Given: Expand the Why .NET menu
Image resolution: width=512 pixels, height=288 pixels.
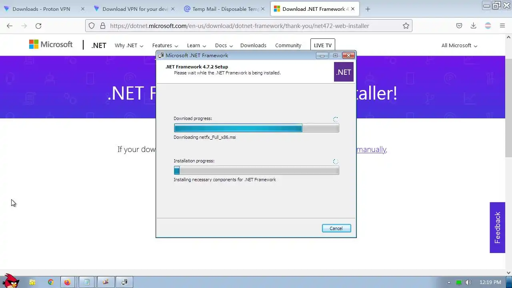Looking at the screenshot, I should pyautogui.click(x=129, y=45).
